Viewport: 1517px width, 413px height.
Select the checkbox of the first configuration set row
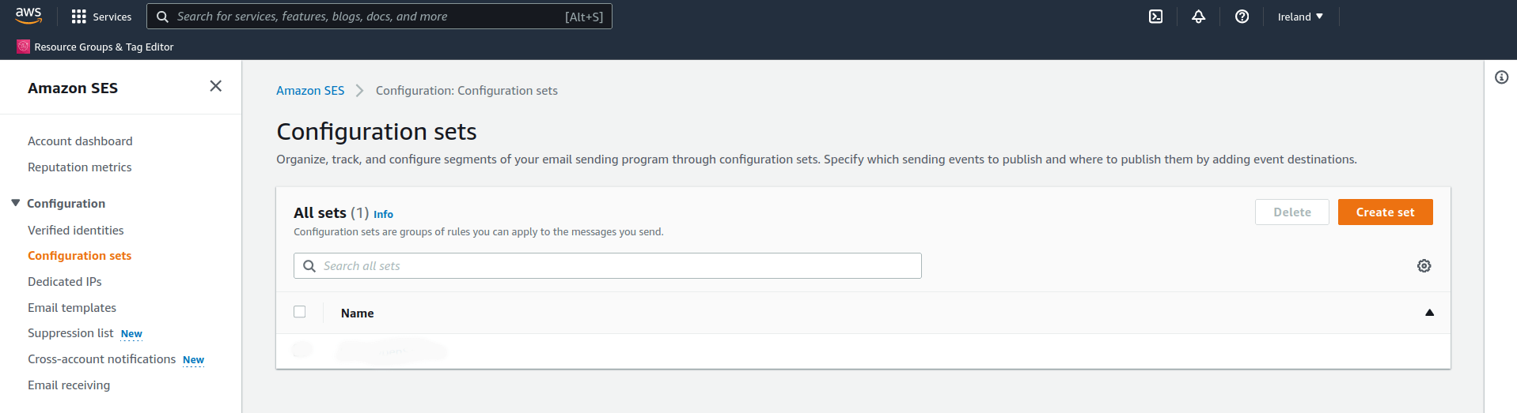pos(302,349)
